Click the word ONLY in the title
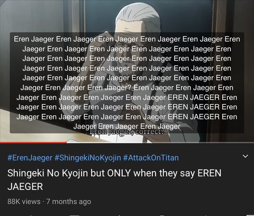Viewport: 254px width, 216px height. tap(119, 173)
